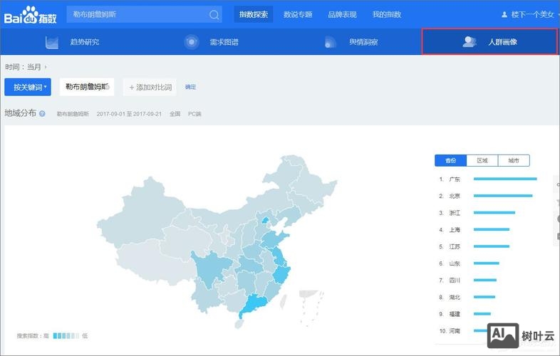Click Beijing on the map
This screenshot has width=560, height=356.
[x=265, y=219]
